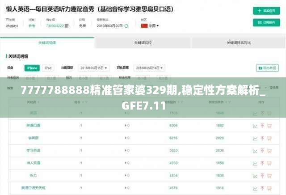Pin to top the 4950 row keyword
The image size is (286, 195).
262,163
